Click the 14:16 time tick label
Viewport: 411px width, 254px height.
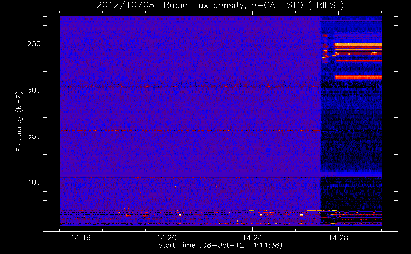pos(81,238)
